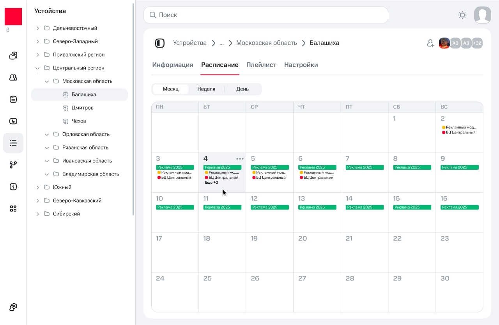Click Московская область in the breadcrumb
Screen dimensions: 499x325
(266, 43)
